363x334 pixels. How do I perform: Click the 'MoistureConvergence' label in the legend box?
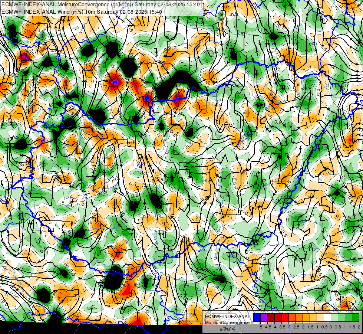pos(227,322)
